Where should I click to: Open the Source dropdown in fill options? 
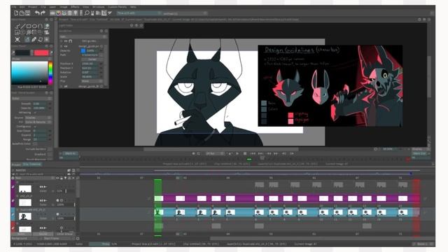[38, 118]
